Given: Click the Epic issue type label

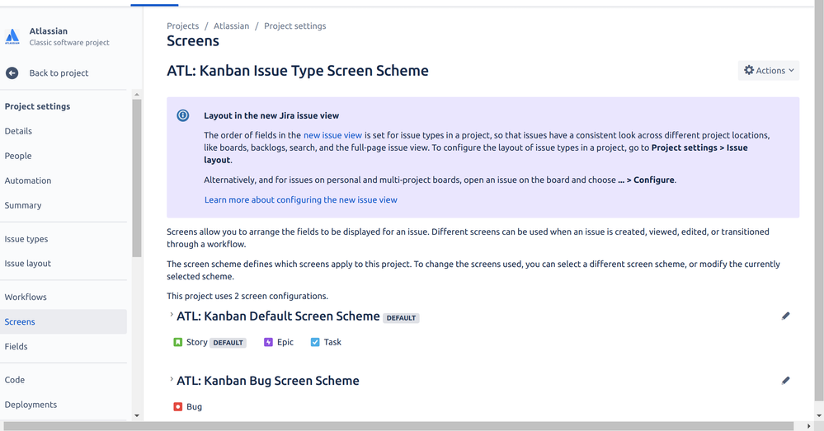Looking at the screenshot, I should [285, 342].
